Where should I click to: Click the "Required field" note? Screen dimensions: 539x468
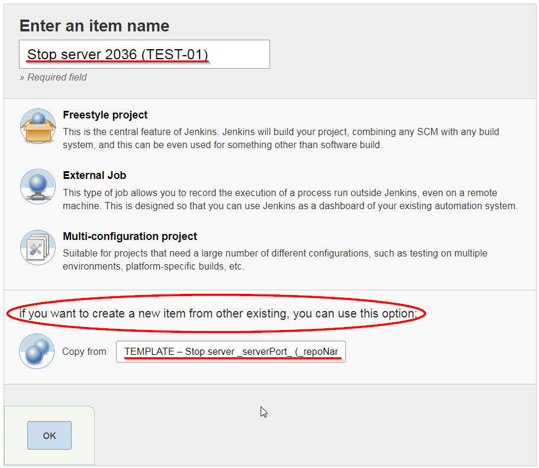pos(53,77)
